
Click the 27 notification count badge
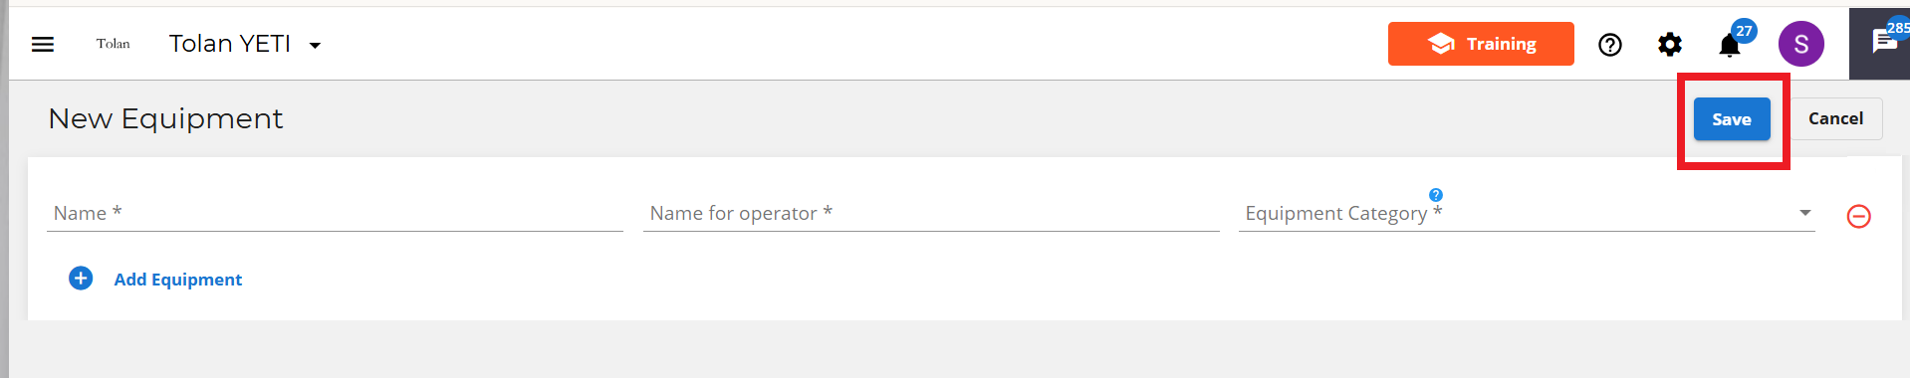(x=1744, y=31)
